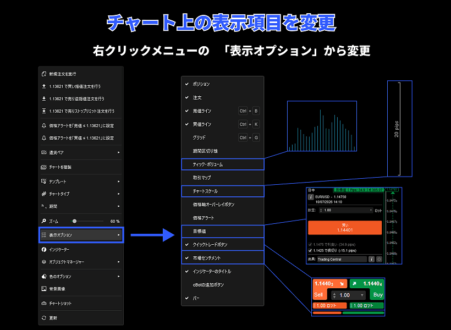Click green 1.00 ロット button
Image resolution: width=451 pixels, height=330 pixels.
point(367,306)
